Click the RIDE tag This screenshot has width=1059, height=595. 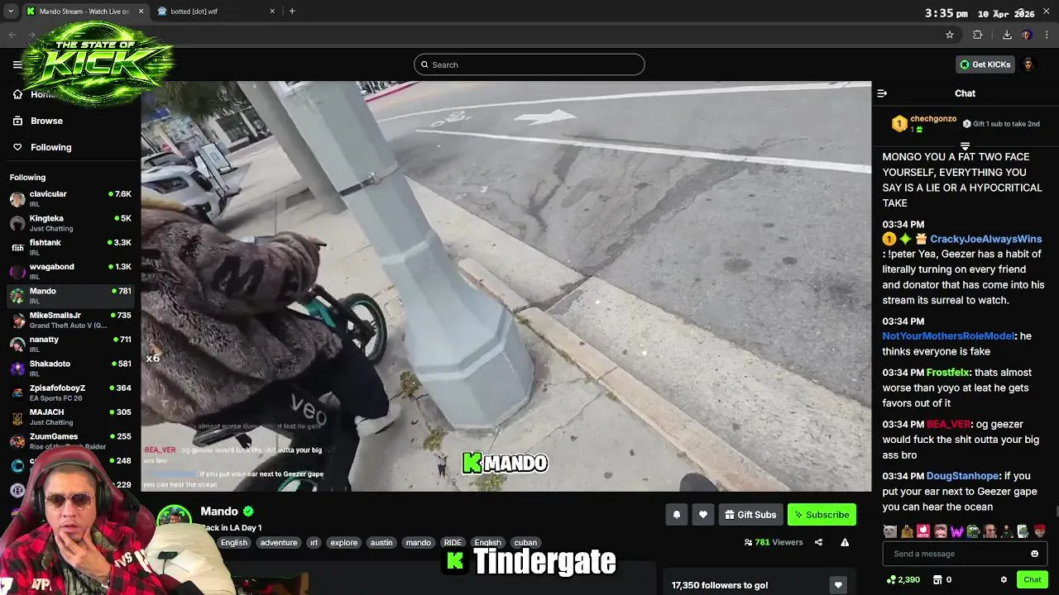(x=453, y=543)
